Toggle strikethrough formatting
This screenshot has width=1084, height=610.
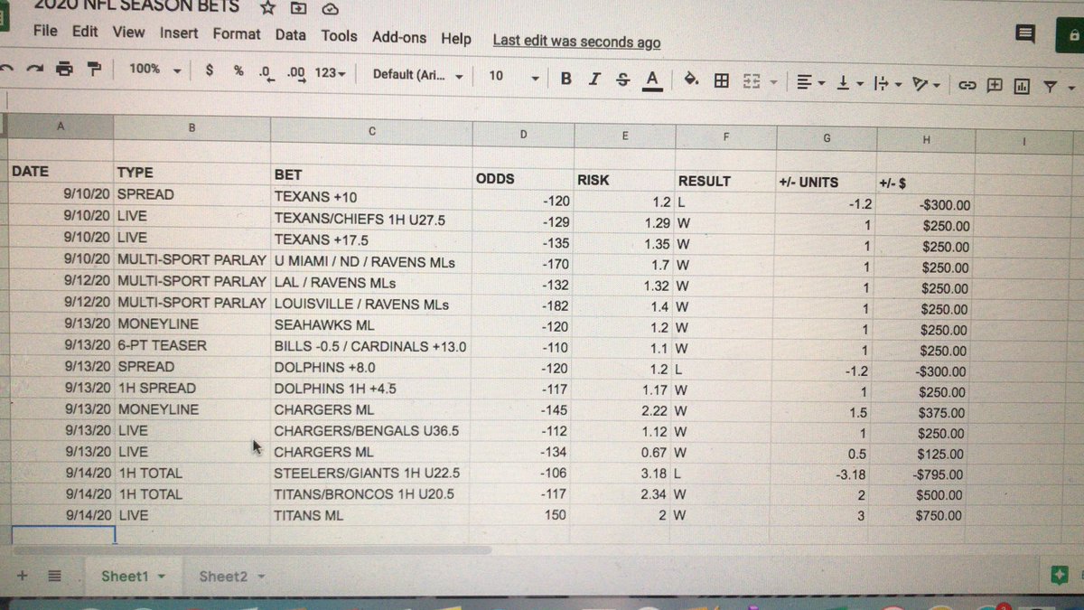pos(621,80)
